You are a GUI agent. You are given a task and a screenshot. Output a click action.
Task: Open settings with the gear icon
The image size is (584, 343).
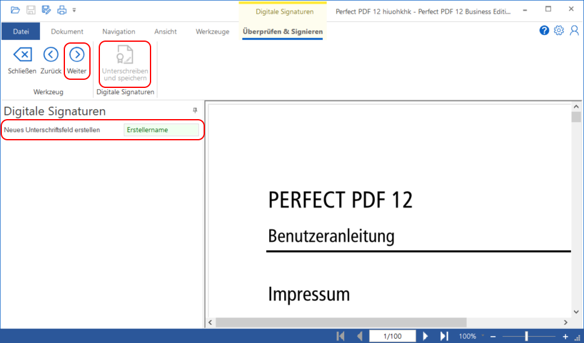558,31
